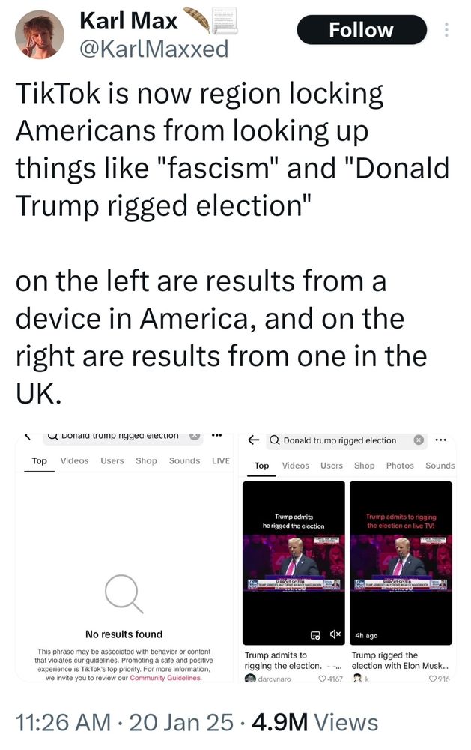Clear the left TikTok search field

(x=195, y=436)
